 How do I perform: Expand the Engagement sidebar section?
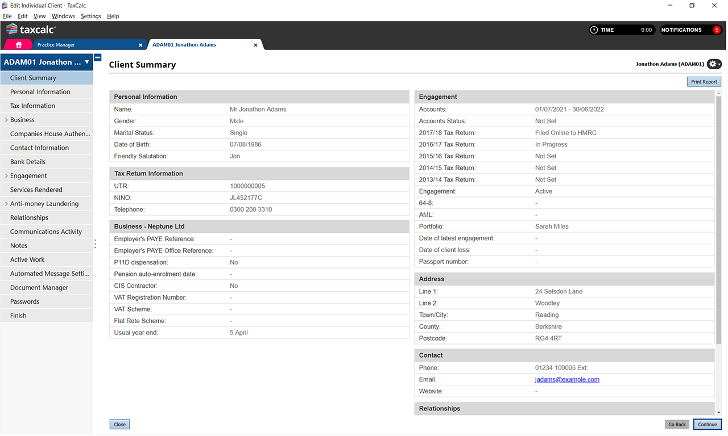pos(6,176)
